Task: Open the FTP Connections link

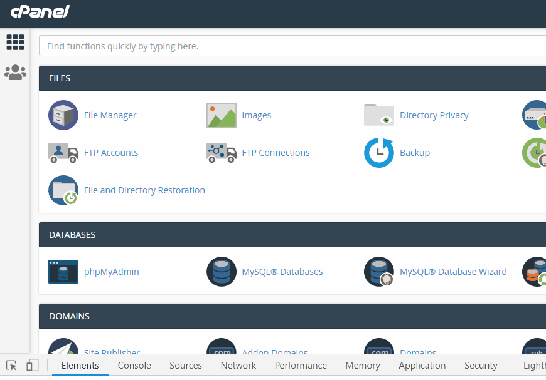Action: click(x=276, y=153)
